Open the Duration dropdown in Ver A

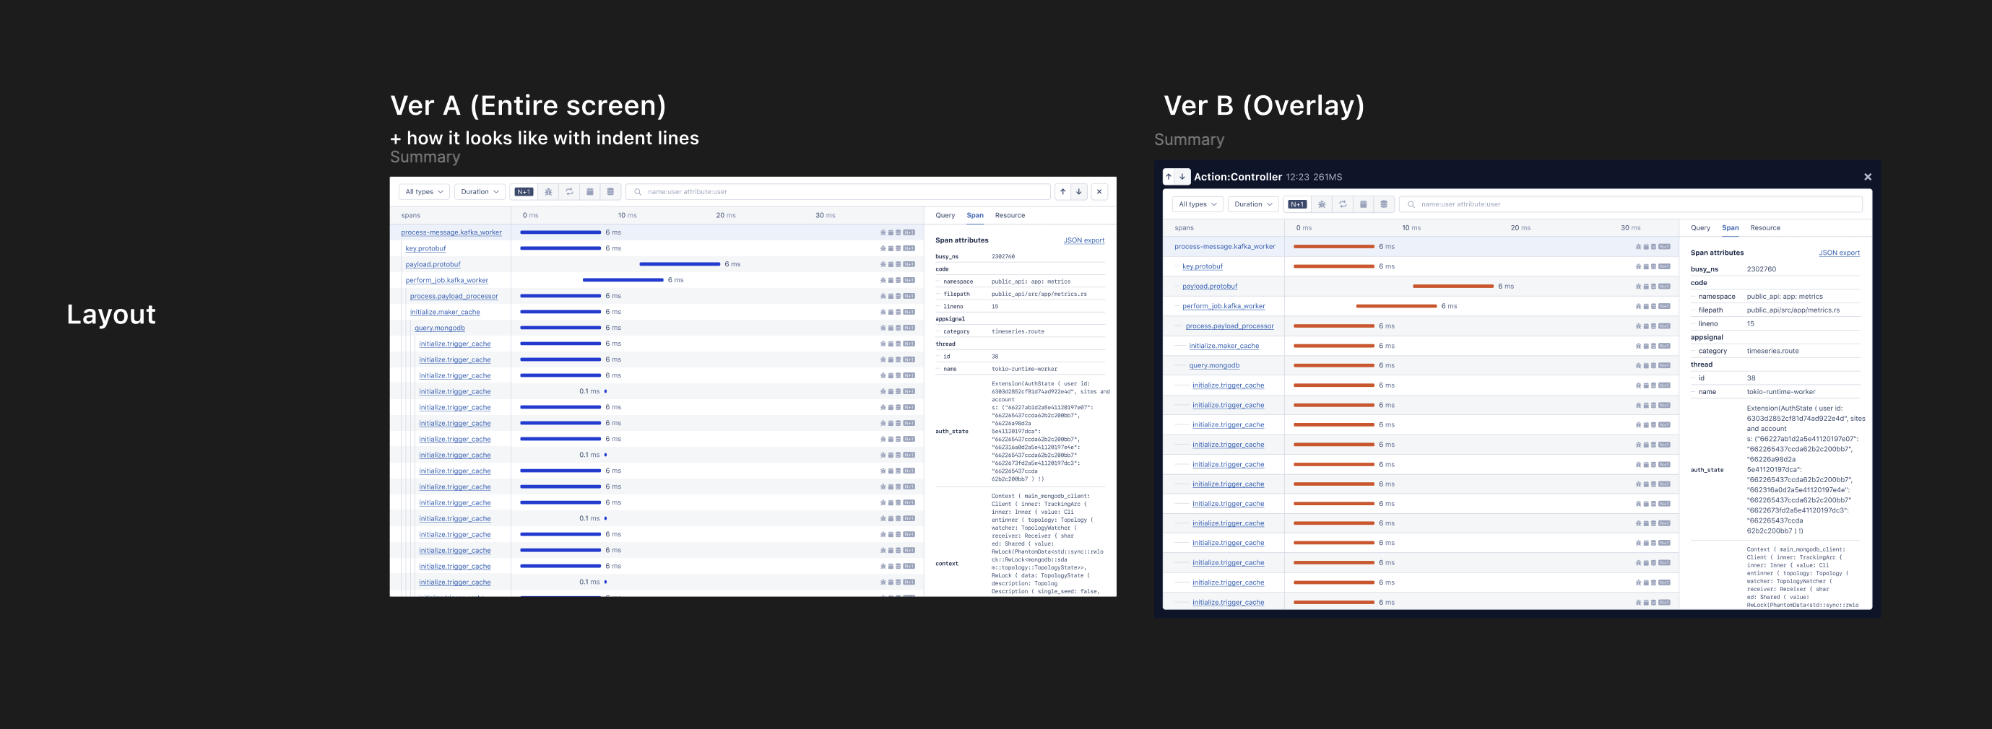click(480, 192)
